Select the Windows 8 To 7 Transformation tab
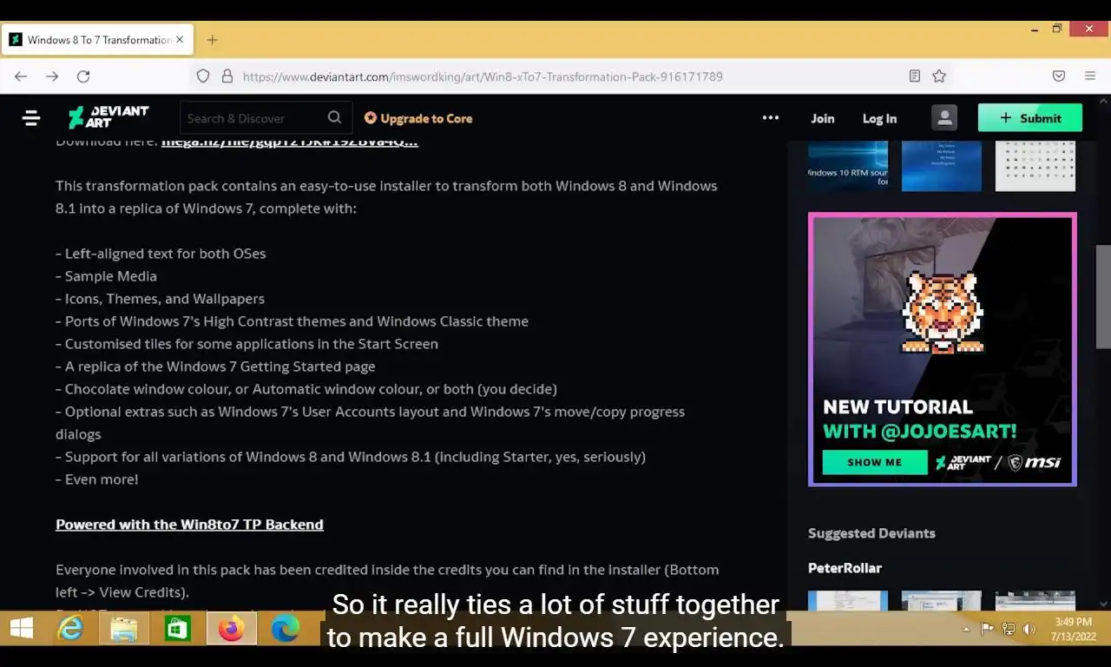1111x667 pixels. [x=95, y=40]
